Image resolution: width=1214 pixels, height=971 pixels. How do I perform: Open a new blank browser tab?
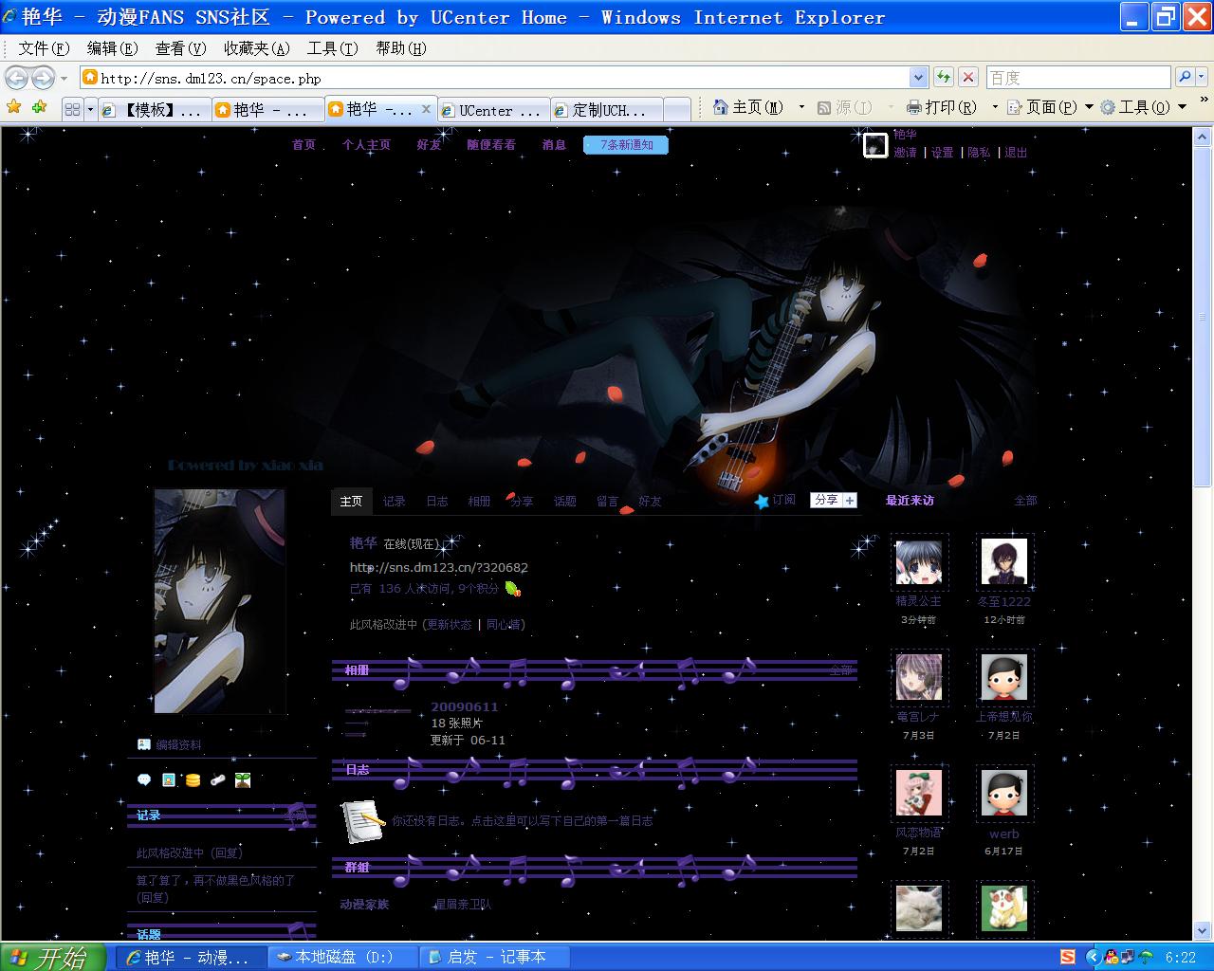[676, 110]
